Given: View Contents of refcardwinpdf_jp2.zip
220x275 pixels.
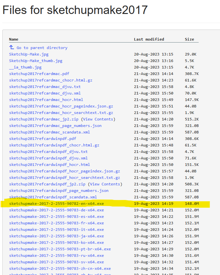Looking at the screenshot, I should click(x=105, y=184).
